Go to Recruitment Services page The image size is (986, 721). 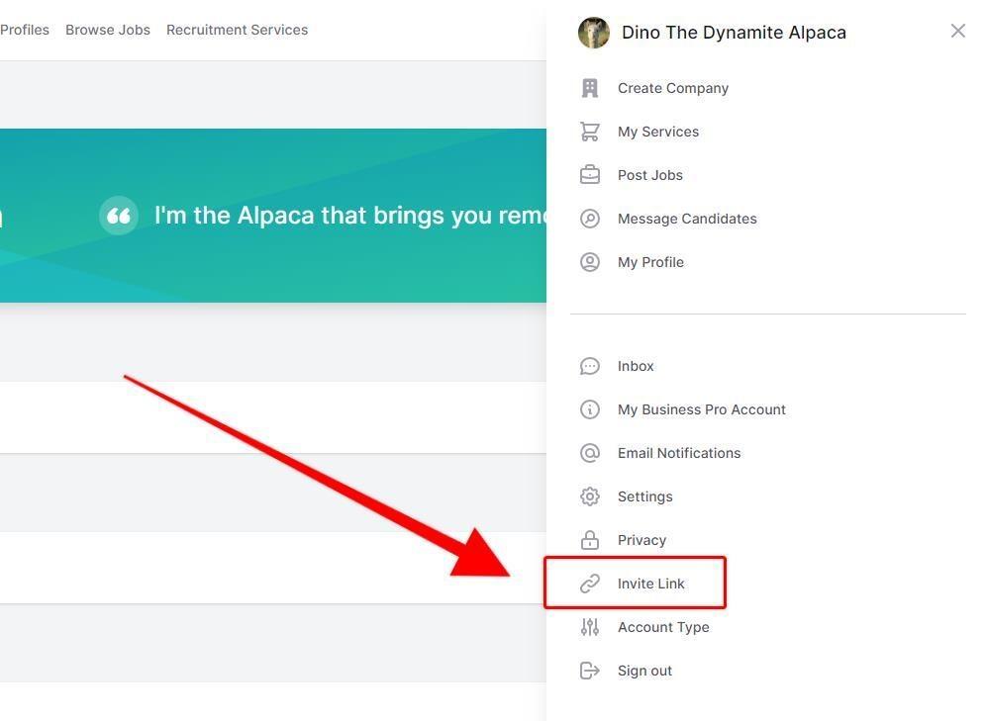pyautogui.click(x=237, y=30)
